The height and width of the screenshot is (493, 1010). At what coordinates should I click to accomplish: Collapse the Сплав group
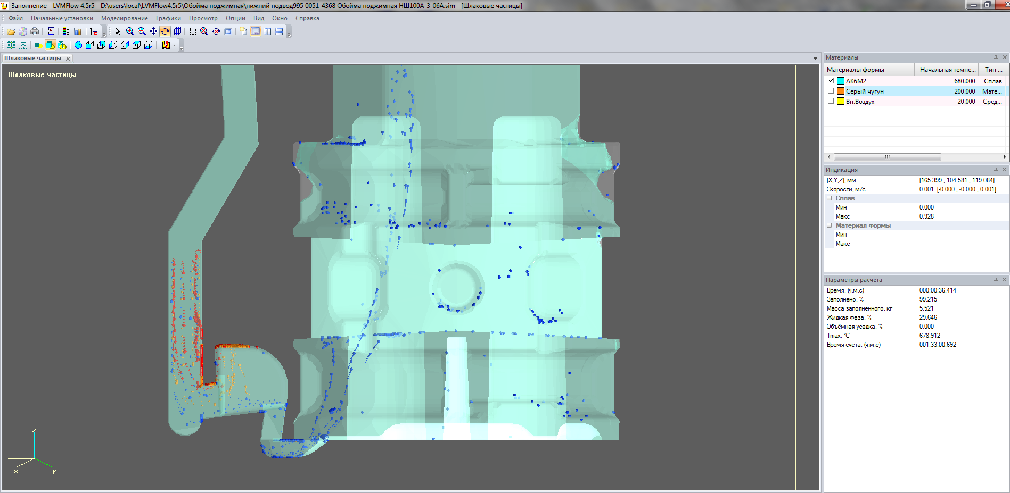(829, 198)
